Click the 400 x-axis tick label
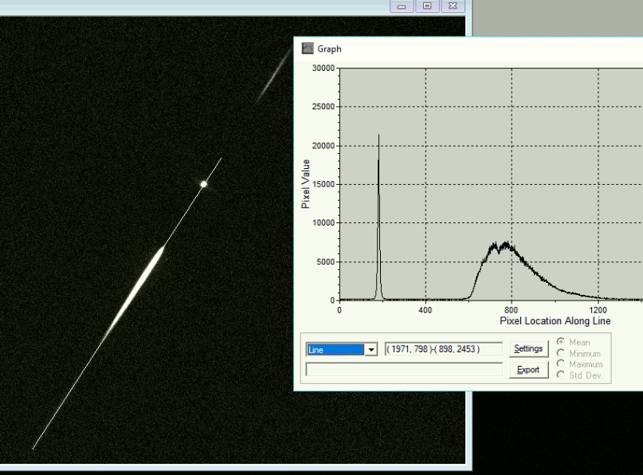This screenshot has height=475, width=643. point(425,310)
